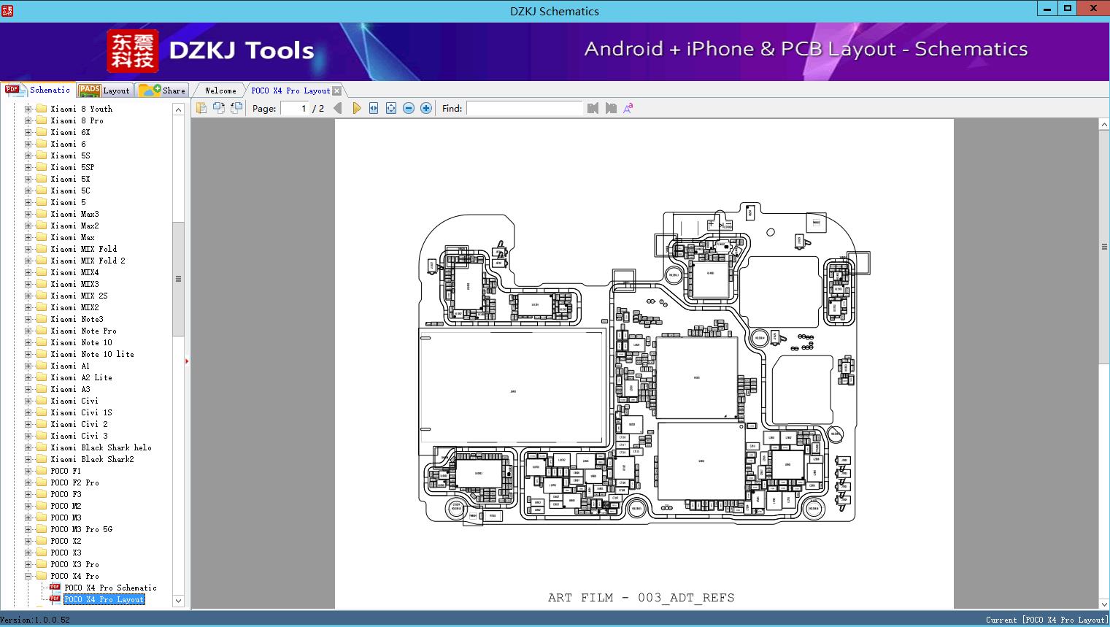The image size is (1110, 627).
Task: Click the POCO X4 Pro Schematic PDF icon
Action: pos(55,588)
